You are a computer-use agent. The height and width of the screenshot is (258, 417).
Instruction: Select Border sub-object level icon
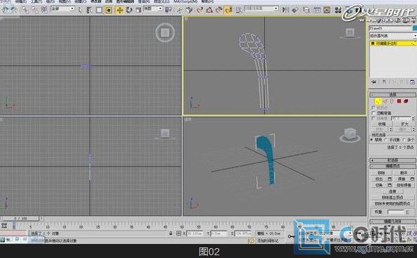click(392, 101)
